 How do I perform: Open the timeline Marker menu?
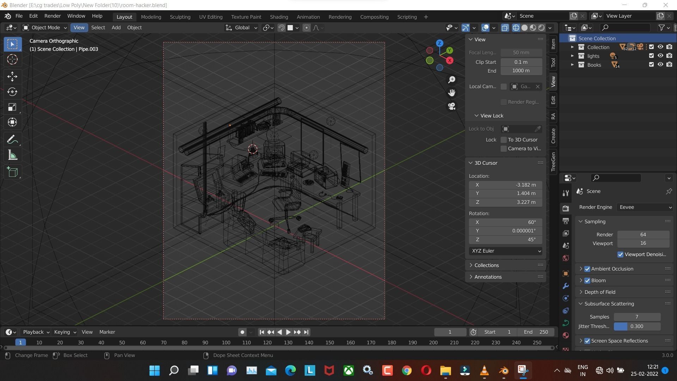click(x=107, y=332)
